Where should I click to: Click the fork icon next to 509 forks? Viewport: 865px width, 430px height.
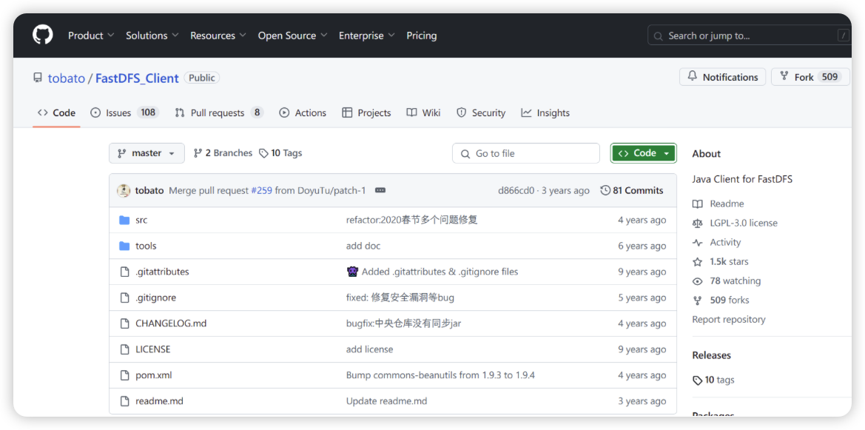point(698,300)
